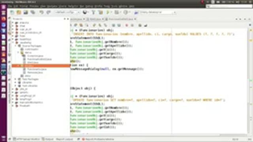Click the browser globe toolbar icon
The width and height of the screenshot is (253, 142).
85,12
